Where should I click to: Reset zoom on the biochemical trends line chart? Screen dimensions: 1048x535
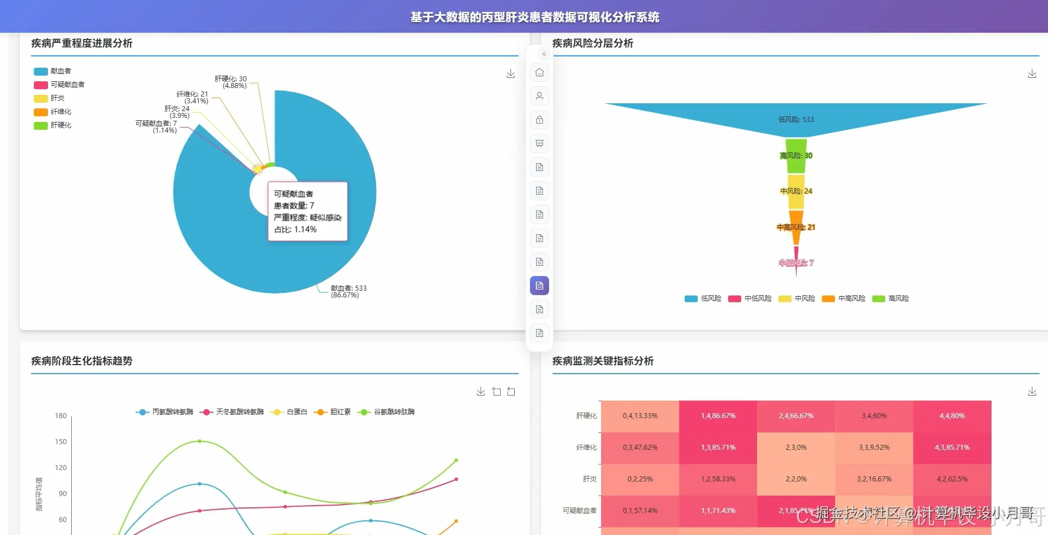point(511,391)
